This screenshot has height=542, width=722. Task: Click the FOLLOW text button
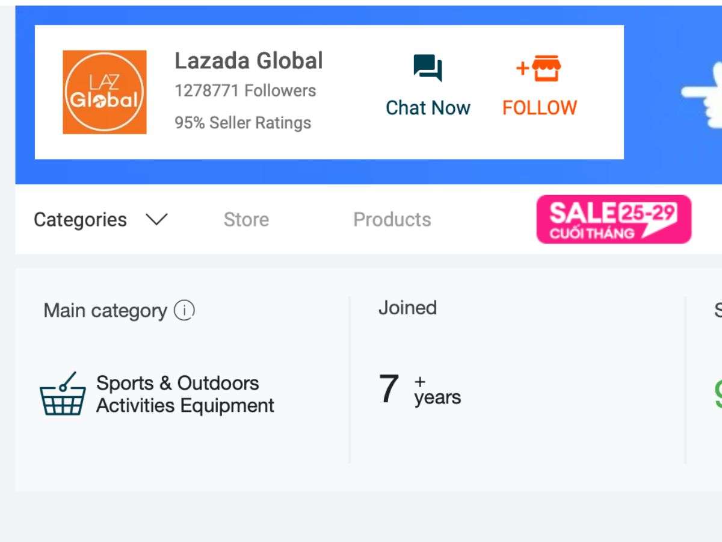pos(540,108)
